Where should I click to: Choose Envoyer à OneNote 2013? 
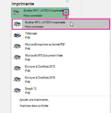(61, 69)
